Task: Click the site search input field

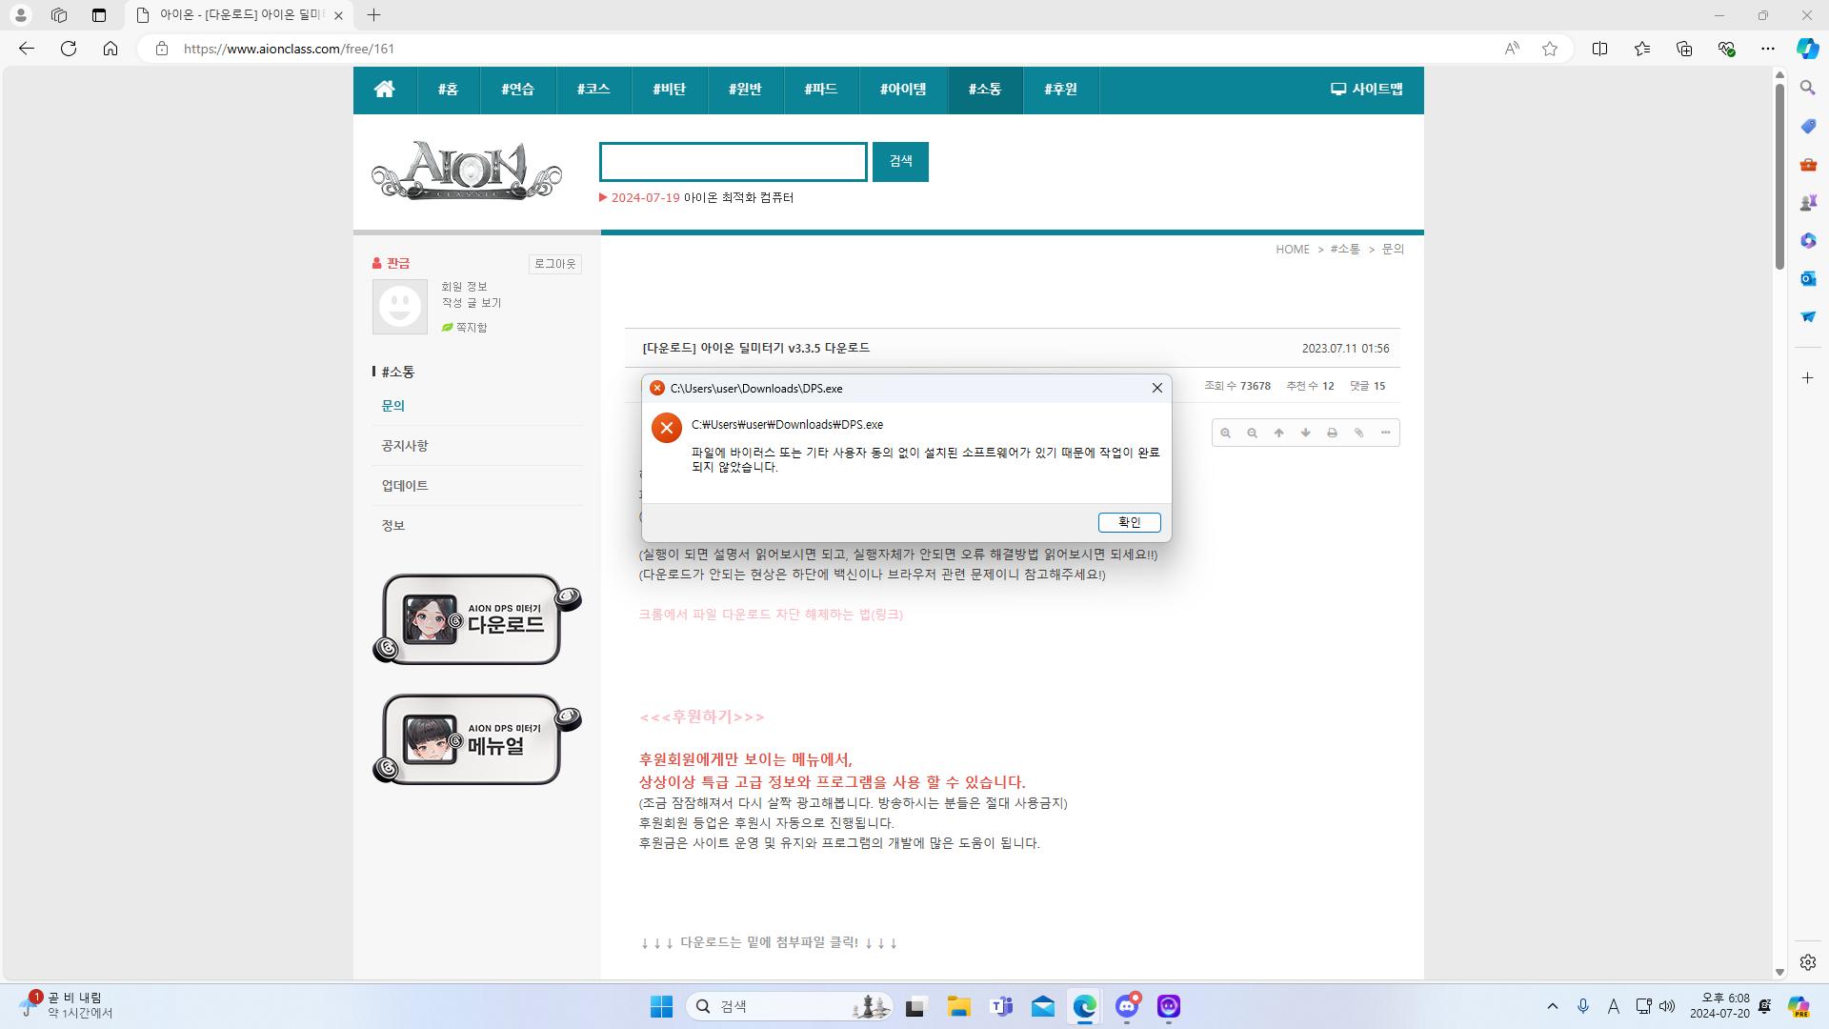Action: pos(733,162)
